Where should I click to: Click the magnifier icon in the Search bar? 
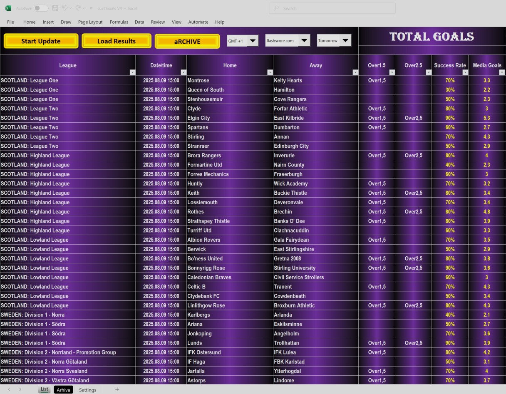tap(276, 8)
